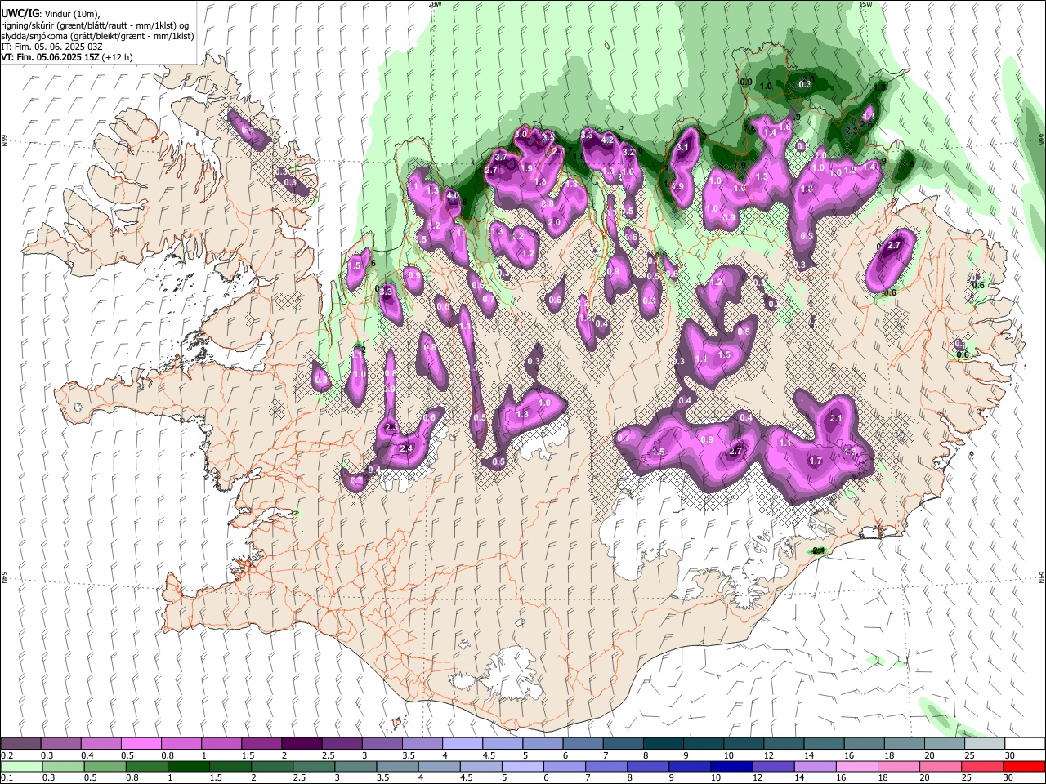Click the '0.2' label of top legend row
This screenshot has width=1046, height=784.
point(7,755)
